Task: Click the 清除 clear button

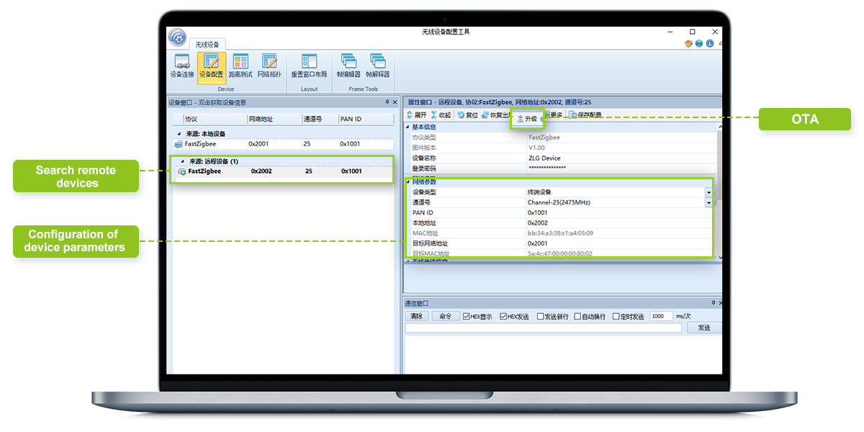Action: point(417,316)
